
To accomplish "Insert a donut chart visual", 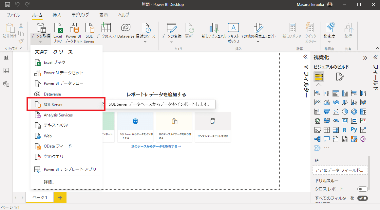I will point(354,112).
